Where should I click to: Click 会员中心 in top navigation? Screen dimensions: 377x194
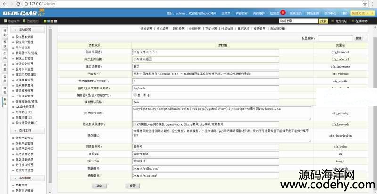click(x=330, y=14)
